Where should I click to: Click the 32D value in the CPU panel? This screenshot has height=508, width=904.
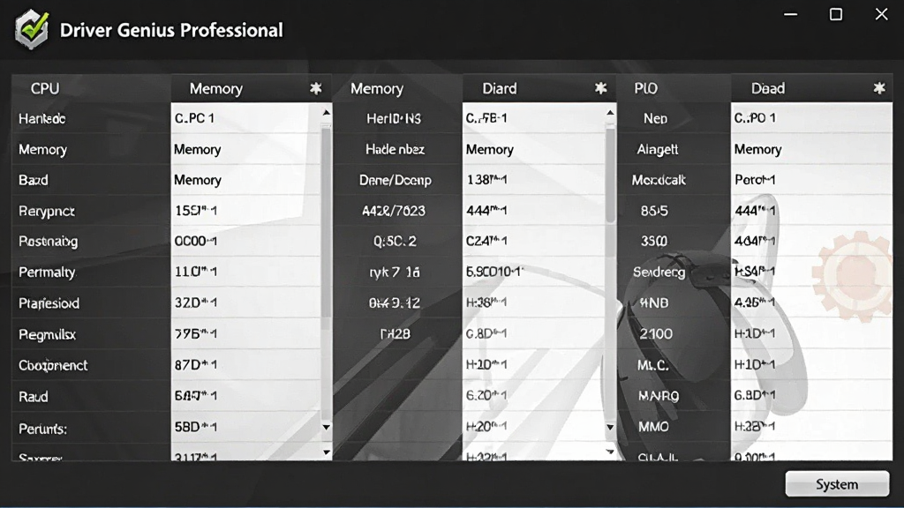[x=196, y=303]
